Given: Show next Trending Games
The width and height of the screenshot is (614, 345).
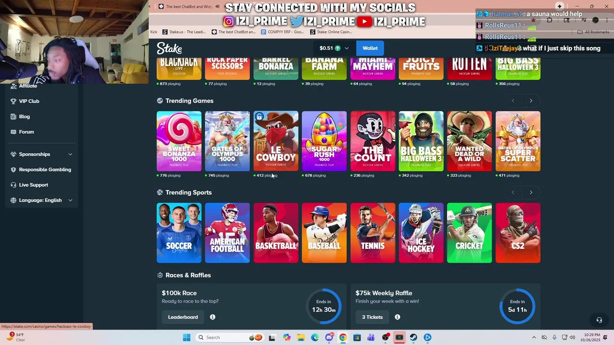Looking at the screenshot, I should coord(531,101).
